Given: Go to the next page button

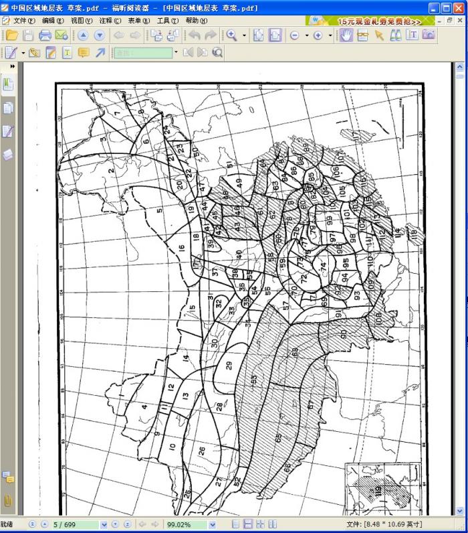Looking at the screenshot, I should tap(116, 524).
